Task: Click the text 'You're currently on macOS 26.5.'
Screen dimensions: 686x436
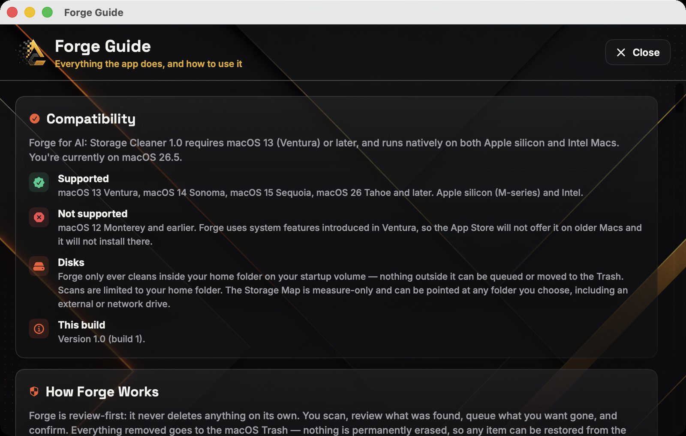Action: (105, 157)
